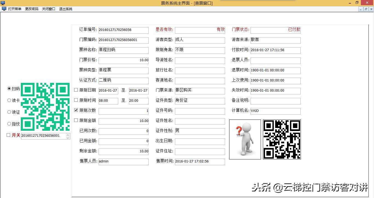Image resolution: width=374 pixels, height=198 pixels.
Task: Uncheck the 限制次数 checkbox
Action: pos(76,110)
